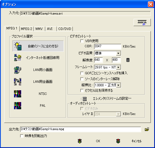This screenshot has height=148, width=155.
Task: Select the automatic profile lightbulb calculator icon
Action: click(x=18, y=46)
